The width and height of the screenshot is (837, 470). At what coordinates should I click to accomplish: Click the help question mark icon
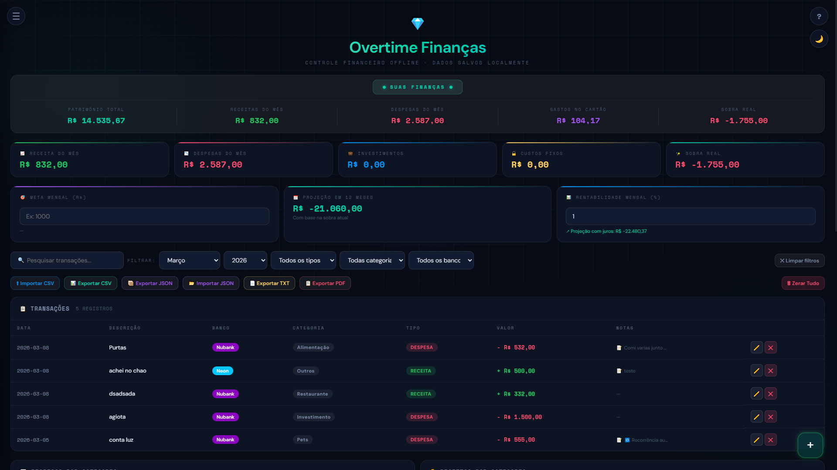coord(820,16)
